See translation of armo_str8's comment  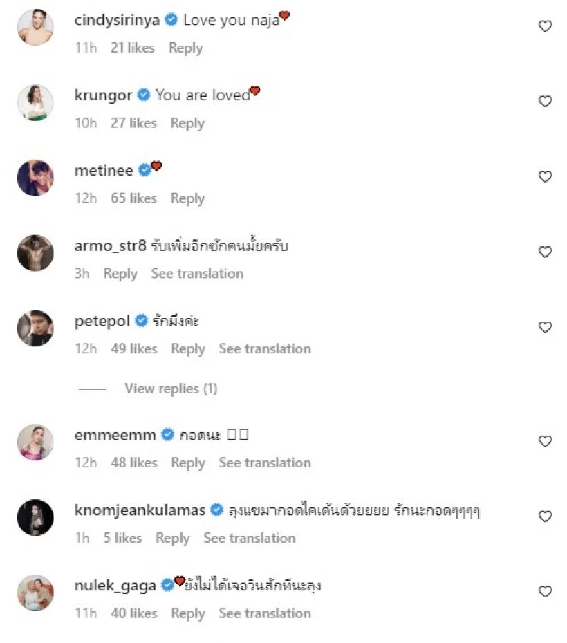tap(197, 274)
